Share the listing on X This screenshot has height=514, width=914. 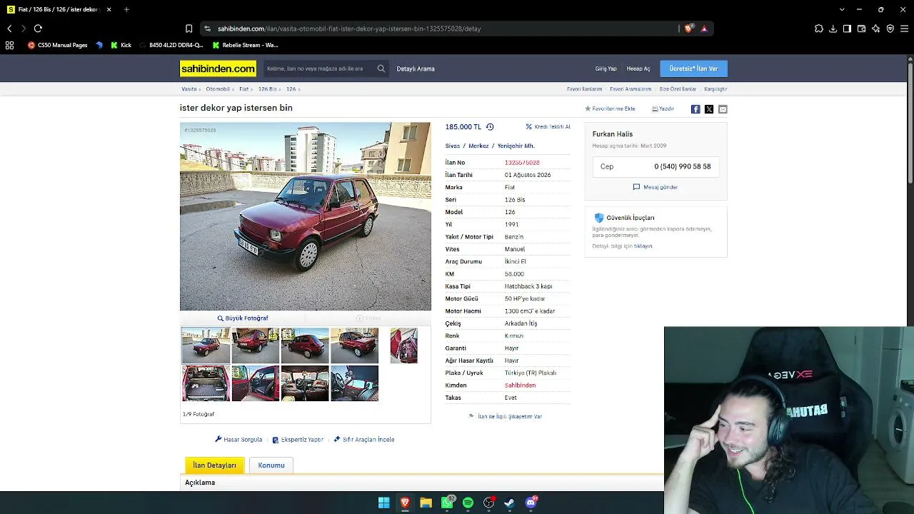click(709, 109)
